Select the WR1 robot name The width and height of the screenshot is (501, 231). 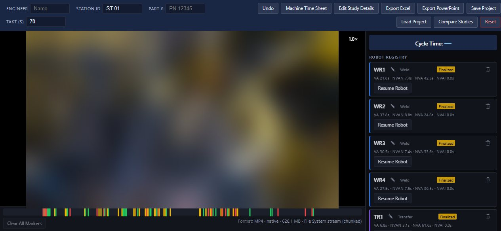coord(379,70)
